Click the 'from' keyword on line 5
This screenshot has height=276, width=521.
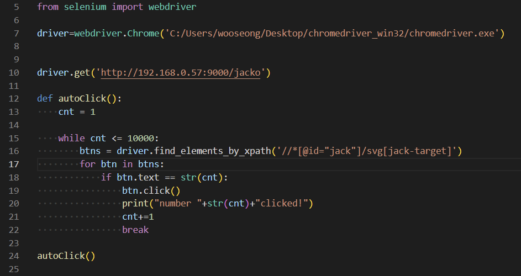pos(48,7)
